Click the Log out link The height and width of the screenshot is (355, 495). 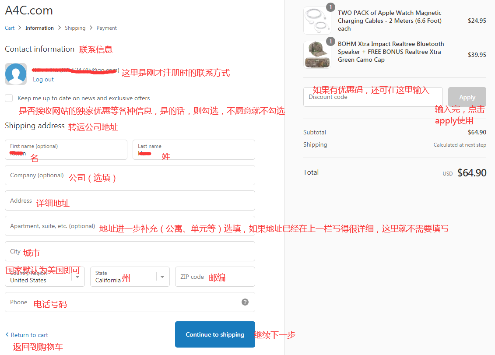[43, 79]
